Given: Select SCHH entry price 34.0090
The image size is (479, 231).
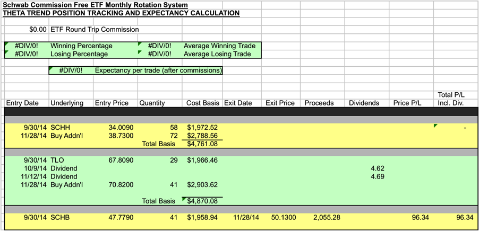Looking at the screenshot, I should [x=121, y=127].
